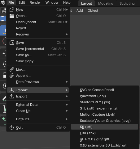Click the Blender logo icon
Screen dimensions: 140x149
(x=3, y=2)
